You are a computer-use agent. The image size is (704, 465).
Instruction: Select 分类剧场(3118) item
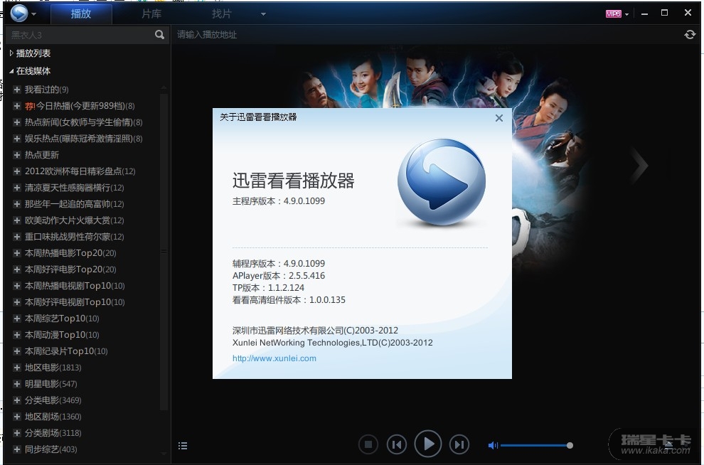coord(53,433)
